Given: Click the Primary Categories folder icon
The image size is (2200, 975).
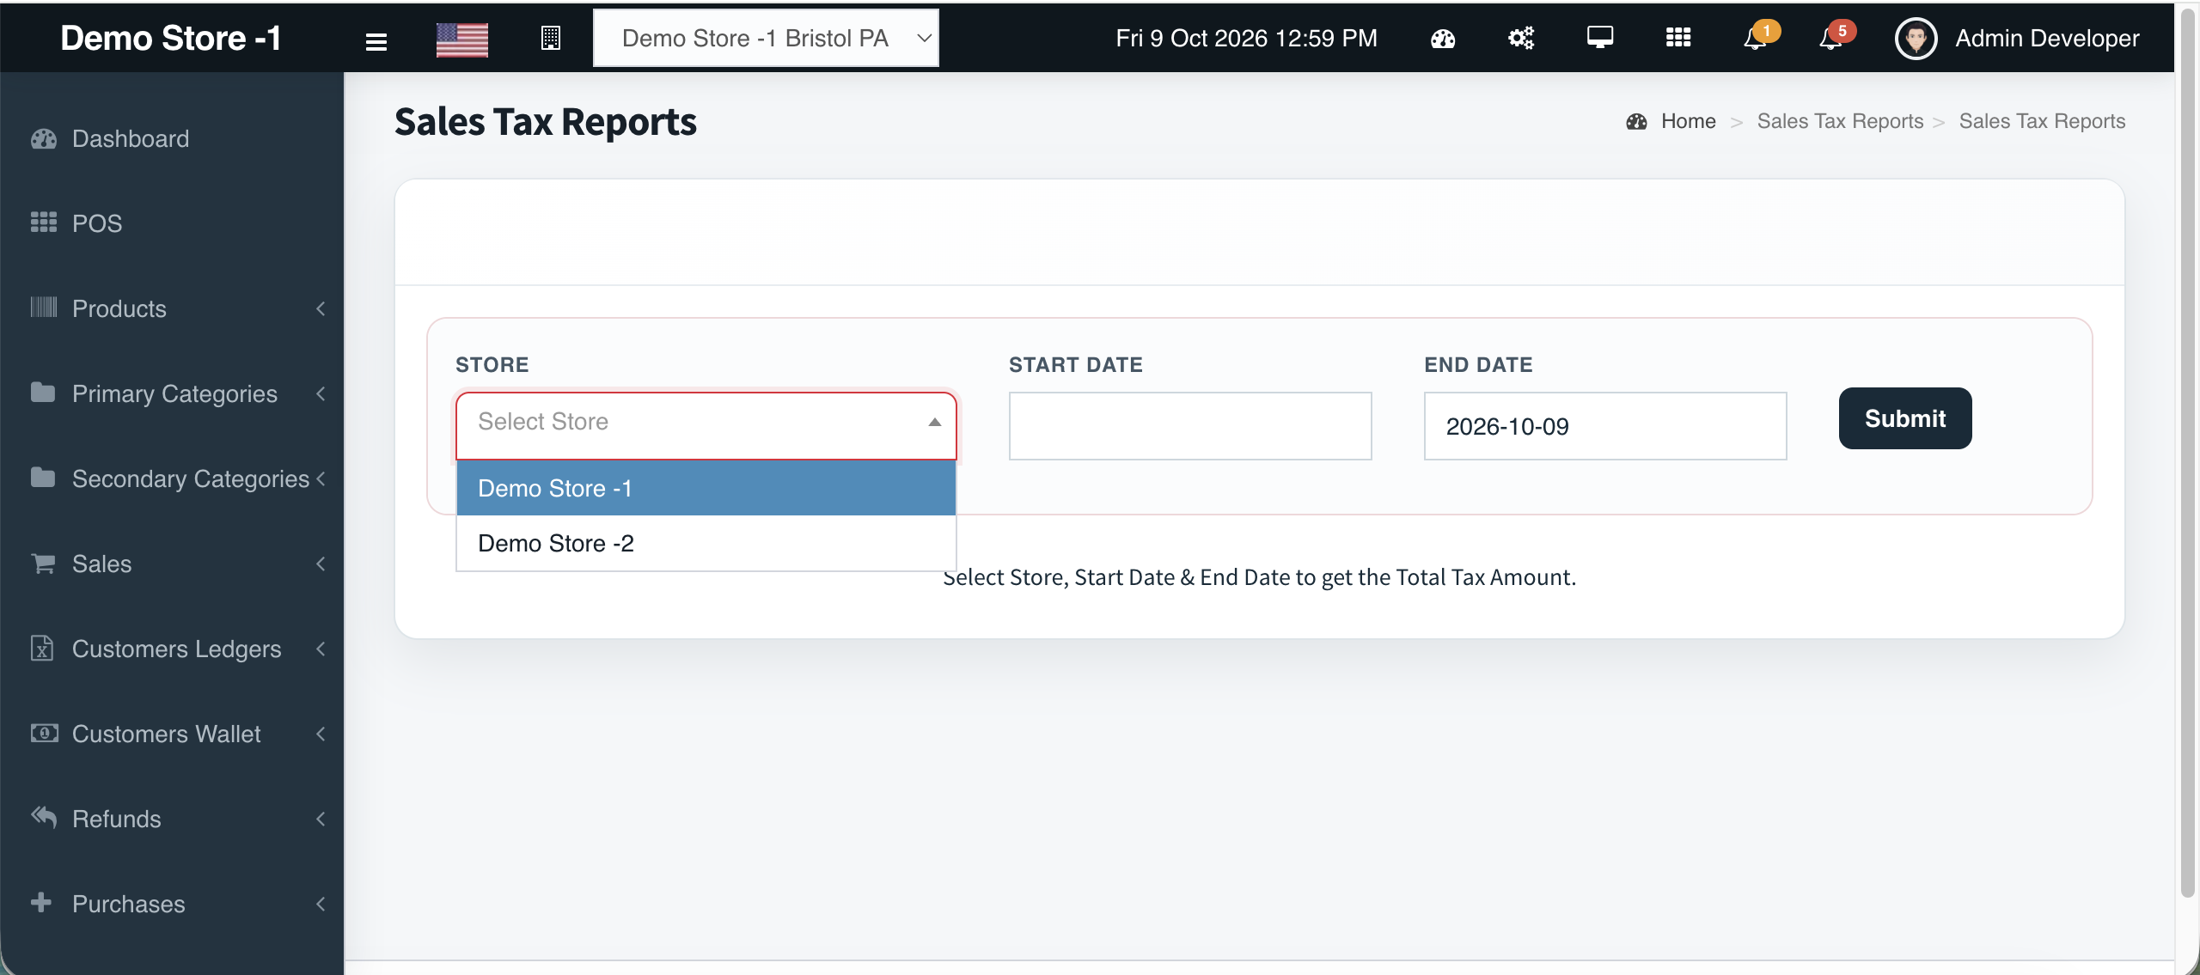Looking at the screenshot, I should (43, 393).
